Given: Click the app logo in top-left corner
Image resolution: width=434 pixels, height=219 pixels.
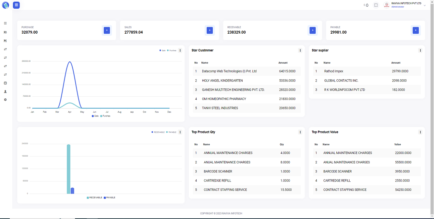Looking at the screenshot, I should pos(6,5).
